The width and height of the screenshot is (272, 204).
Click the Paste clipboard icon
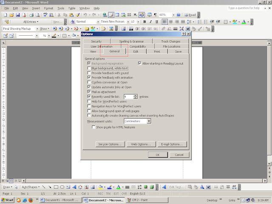click(x=71, y=15)
